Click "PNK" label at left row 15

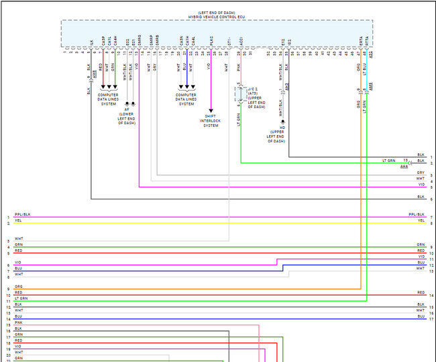point(19,322)
